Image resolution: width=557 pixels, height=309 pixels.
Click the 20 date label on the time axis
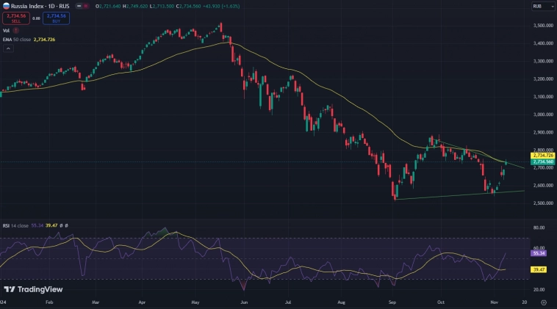point(525,302)
